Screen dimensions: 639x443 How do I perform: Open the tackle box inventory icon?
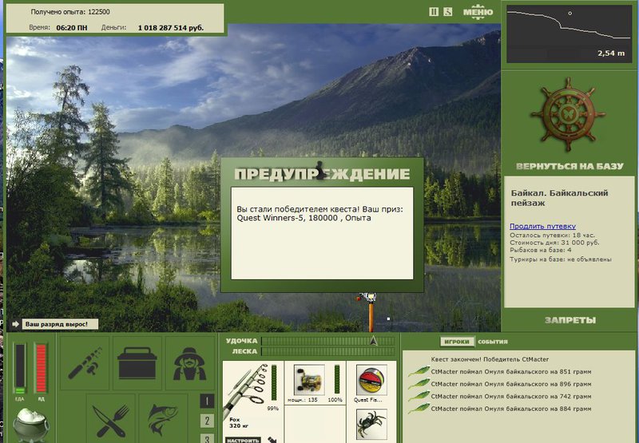(x=137, y=363)
